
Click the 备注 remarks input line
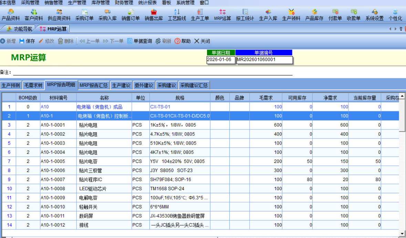click(x=153, y=72)
